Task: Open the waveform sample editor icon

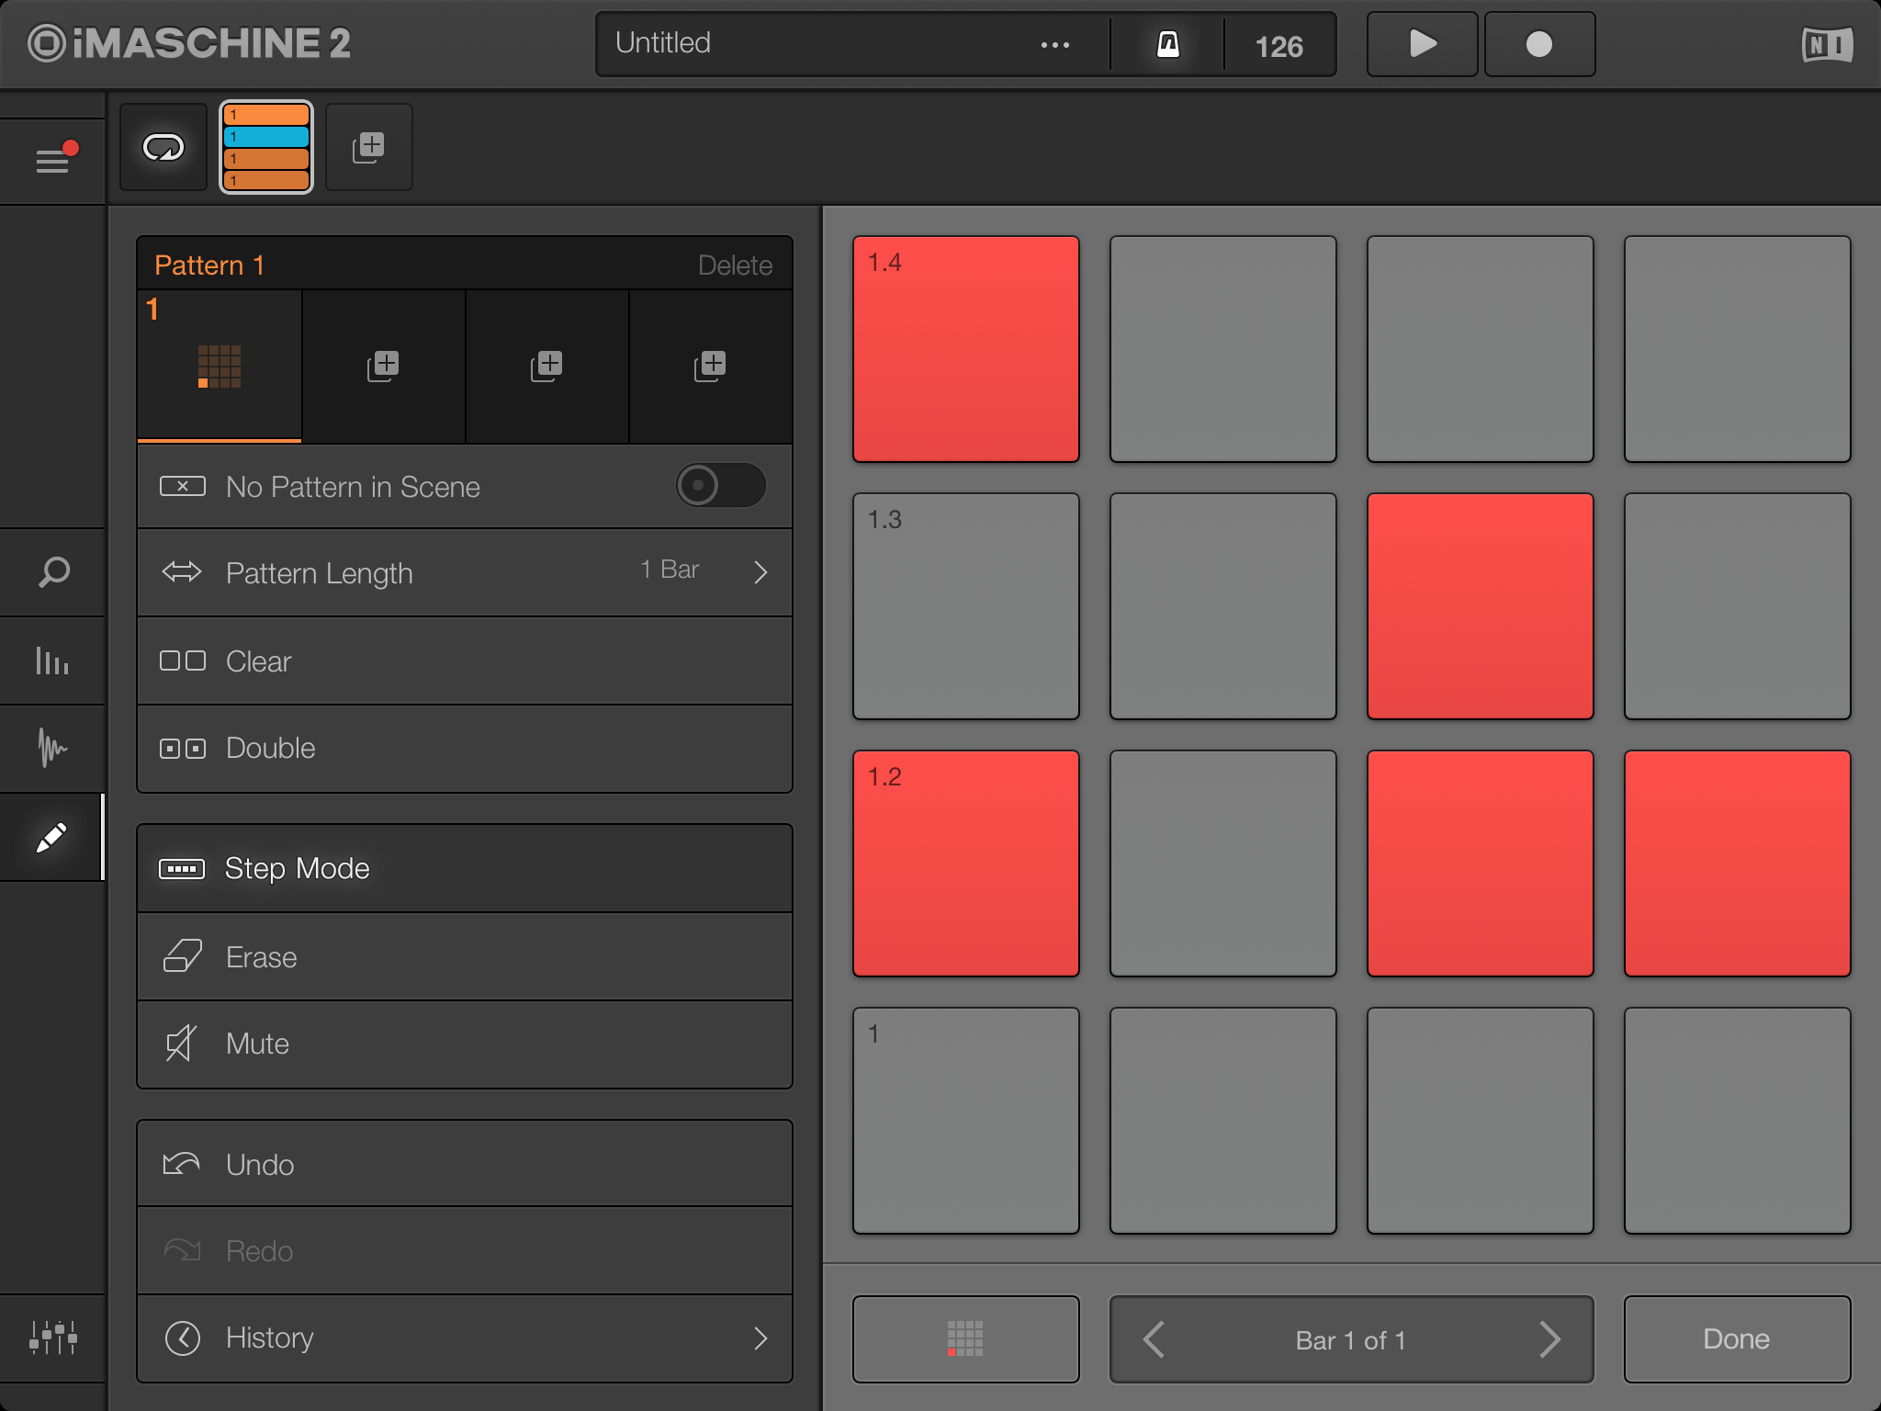Action: tap(53, 748)
